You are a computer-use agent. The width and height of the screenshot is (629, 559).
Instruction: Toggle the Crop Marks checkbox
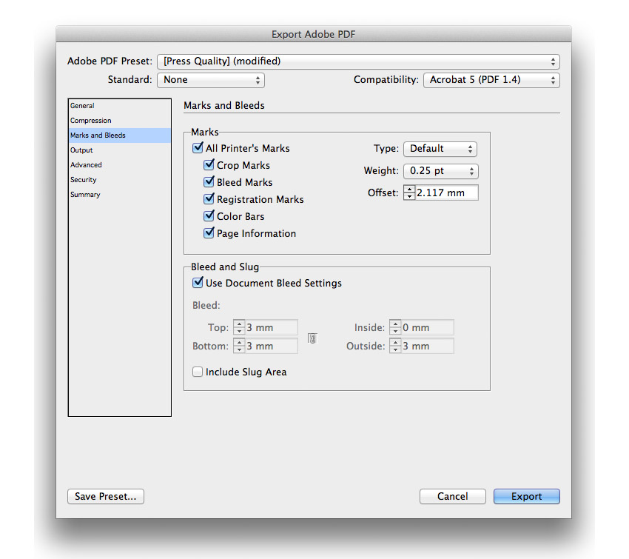209,165
